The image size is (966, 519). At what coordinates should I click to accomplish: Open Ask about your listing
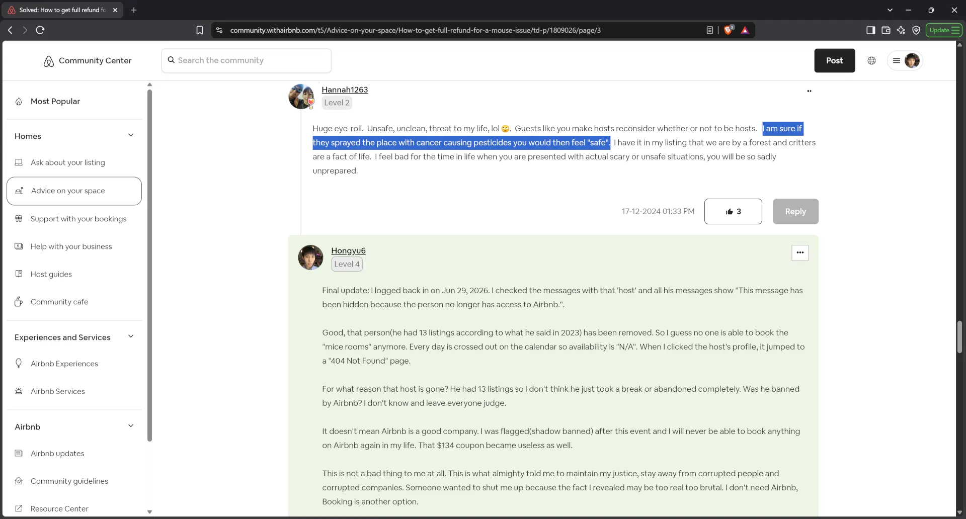coord(68,162)
